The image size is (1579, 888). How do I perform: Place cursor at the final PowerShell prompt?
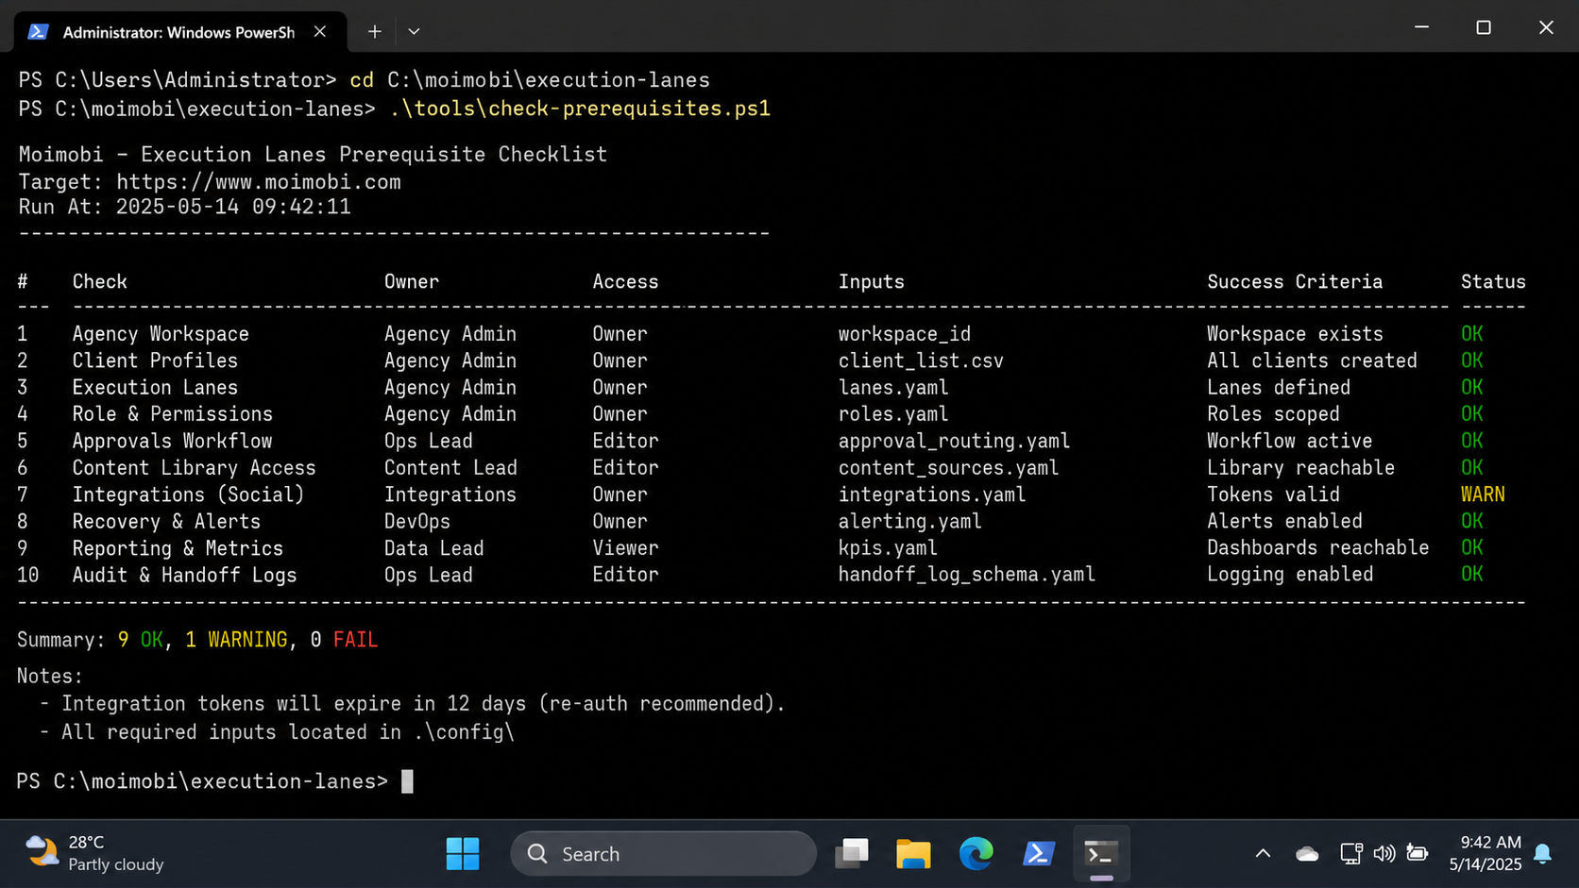click(407, 781)
